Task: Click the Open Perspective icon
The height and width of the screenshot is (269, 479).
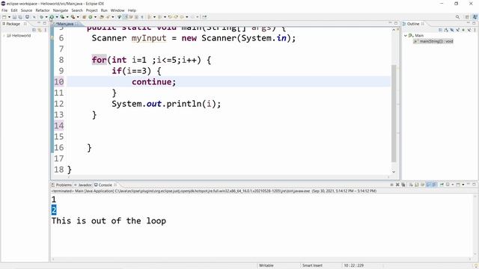Action: [467, 17]
